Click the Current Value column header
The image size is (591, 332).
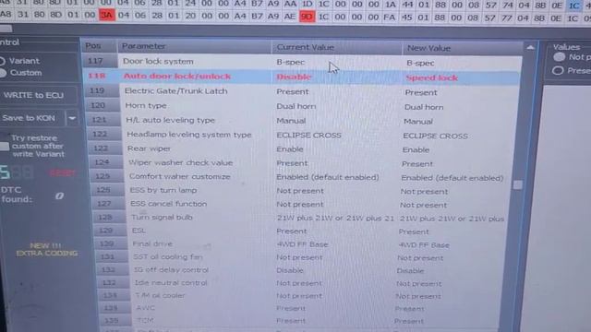[336, 47]
